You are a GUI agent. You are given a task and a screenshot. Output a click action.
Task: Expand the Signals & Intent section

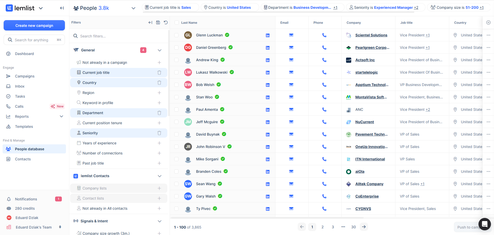point(160,221)
